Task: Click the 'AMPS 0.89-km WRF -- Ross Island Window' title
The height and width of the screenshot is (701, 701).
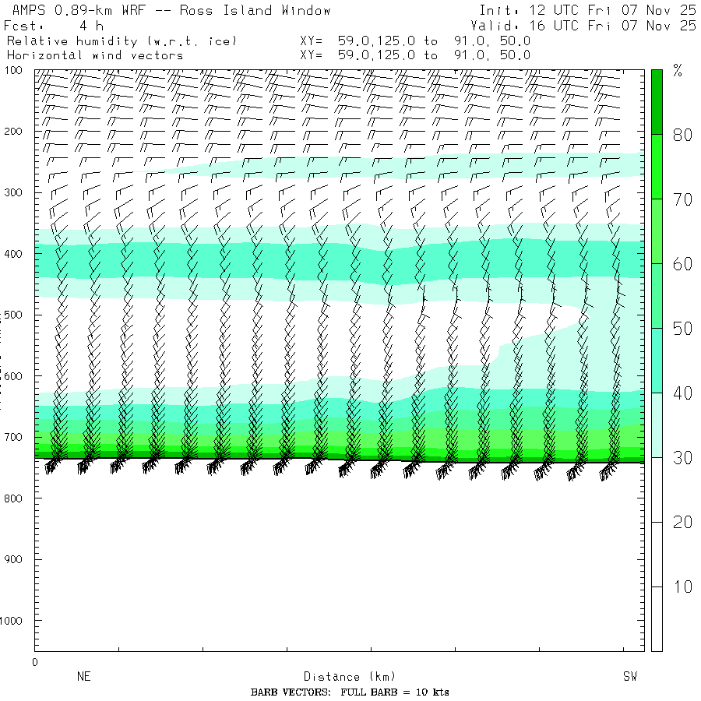Action: [x=171, y=10]
